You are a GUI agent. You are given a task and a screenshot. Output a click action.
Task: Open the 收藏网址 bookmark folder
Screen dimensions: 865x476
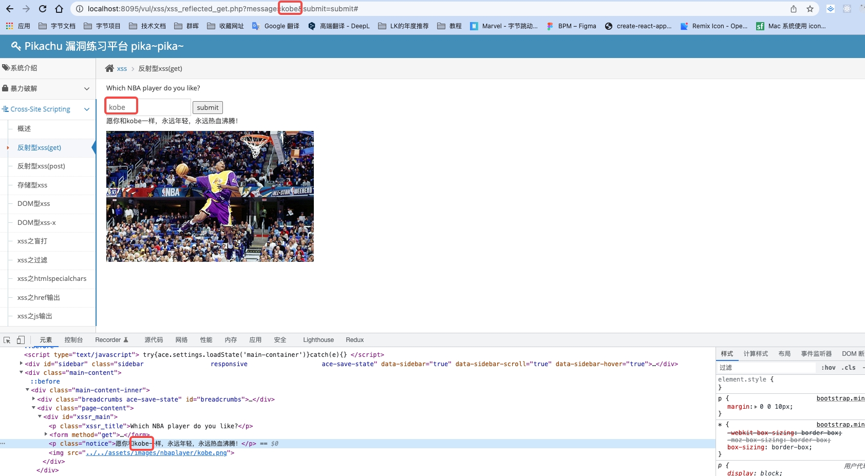pos(225,26)
